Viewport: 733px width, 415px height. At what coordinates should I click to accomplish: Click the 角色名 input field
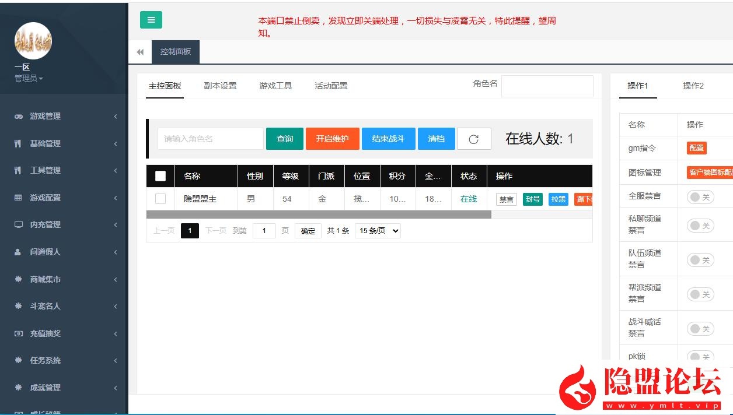coord(547,86)
